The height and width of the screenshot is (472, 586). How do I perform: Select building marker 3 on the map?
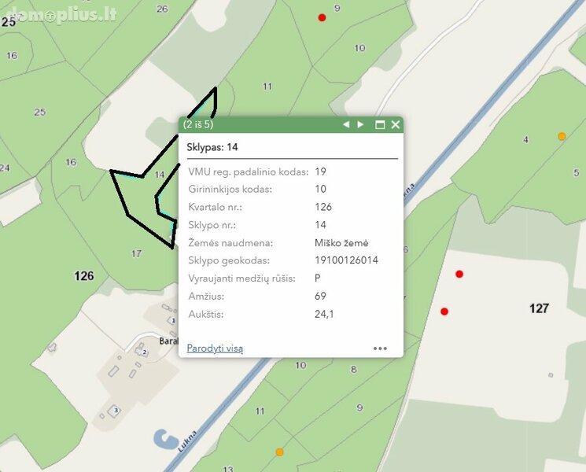tap(116, 411)
